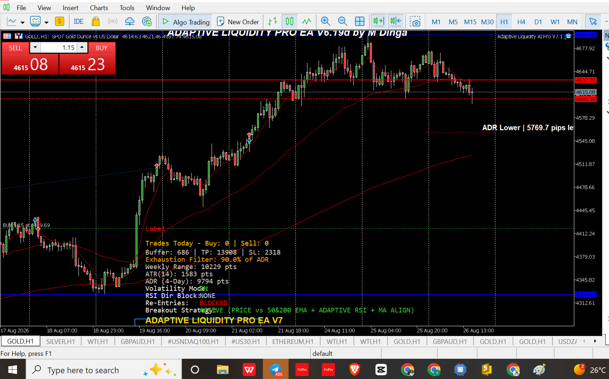Image resolution: width=609 pixels, height=379 pixels.
Task: Open the depth of market icon
Action: click(19, 36)
